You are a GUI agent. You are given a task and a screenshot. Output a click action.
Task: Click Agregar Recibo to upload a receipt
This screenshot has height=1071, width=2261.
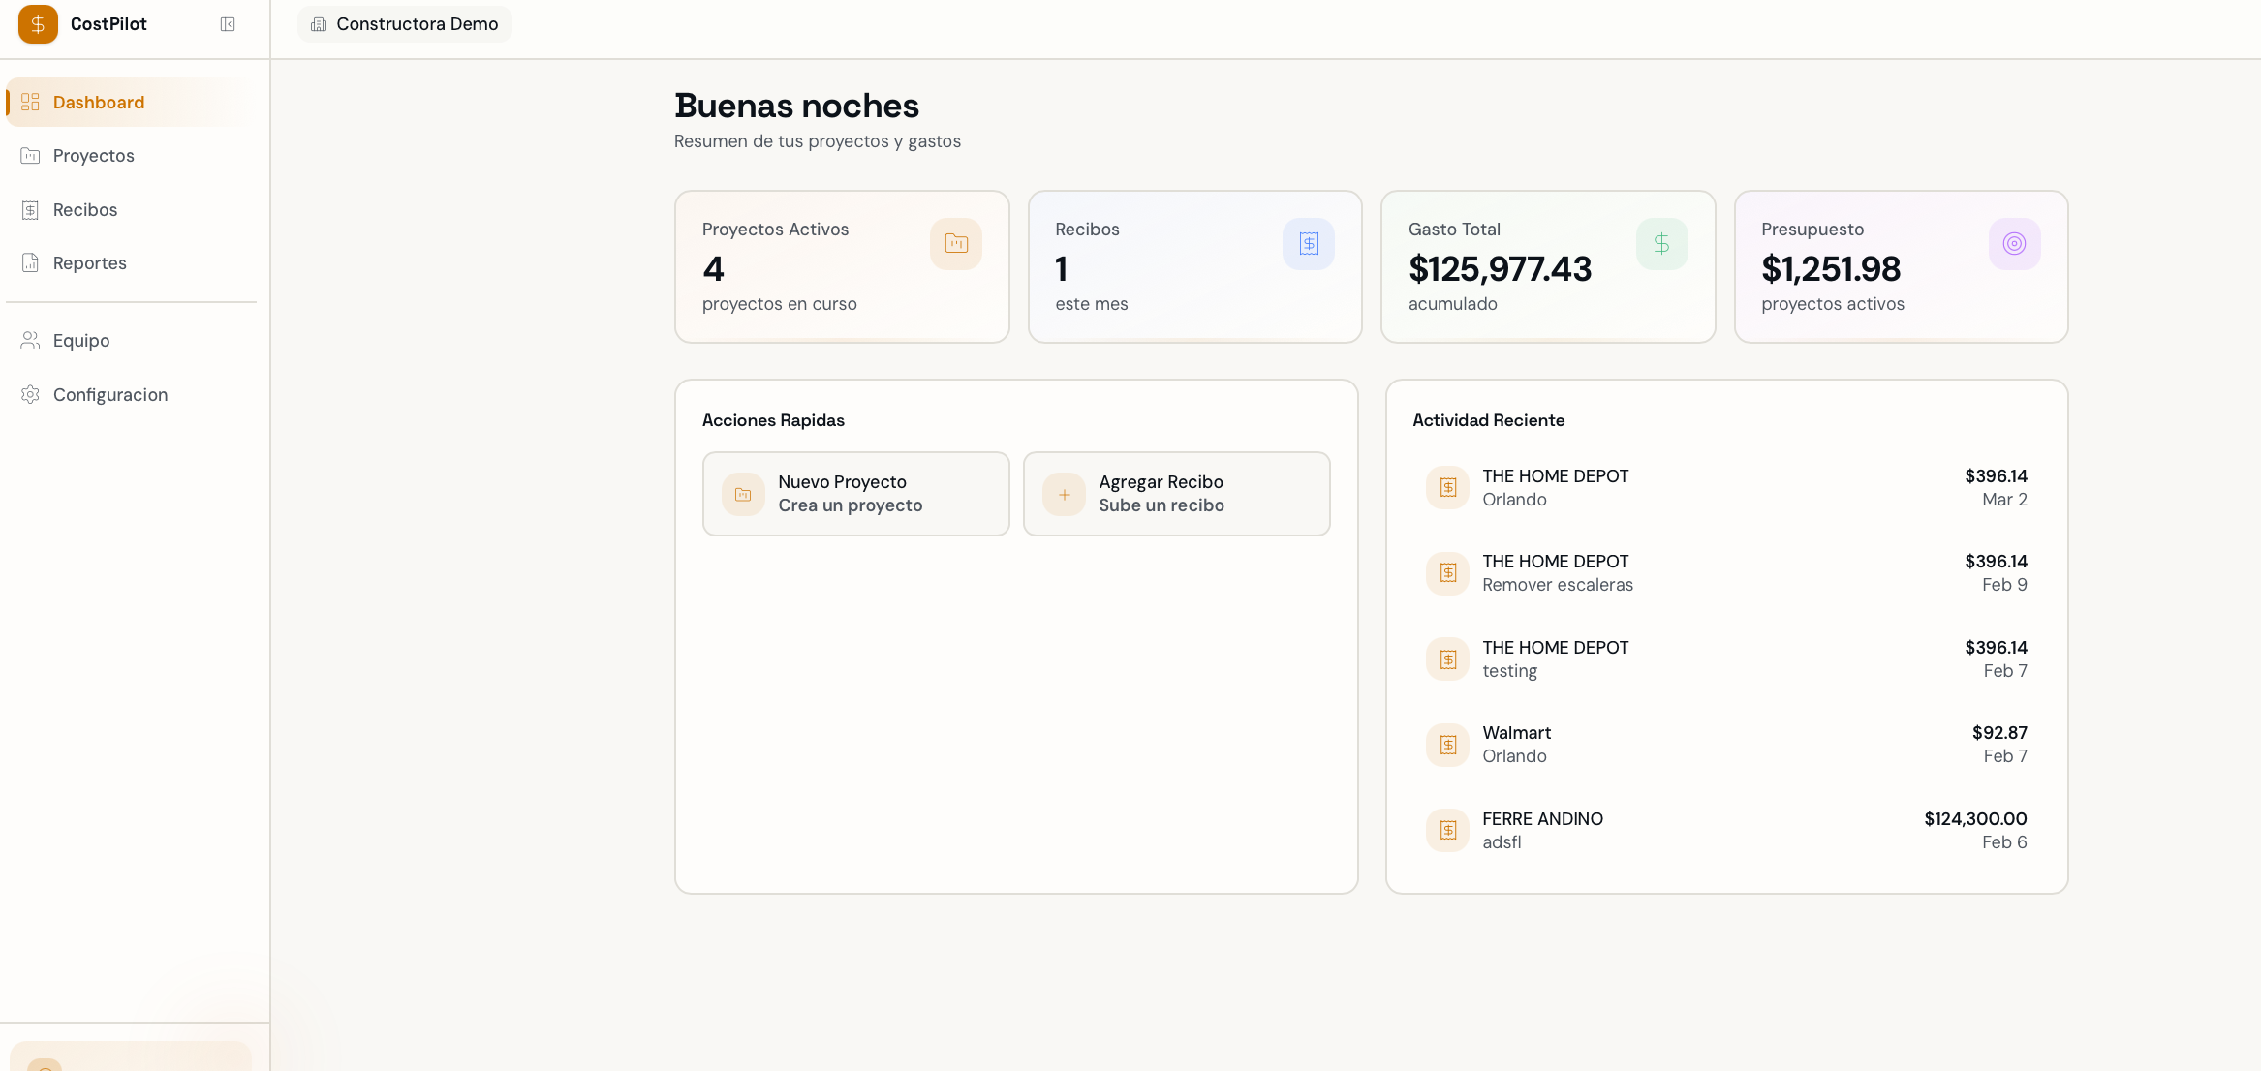[1177, 494]
